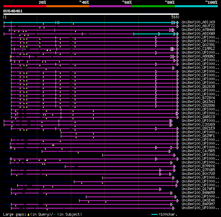Screen dimensions: 221x217
Task: Select the UniRef100_Q4SE46 label
Action: click(x=198, y=200)
